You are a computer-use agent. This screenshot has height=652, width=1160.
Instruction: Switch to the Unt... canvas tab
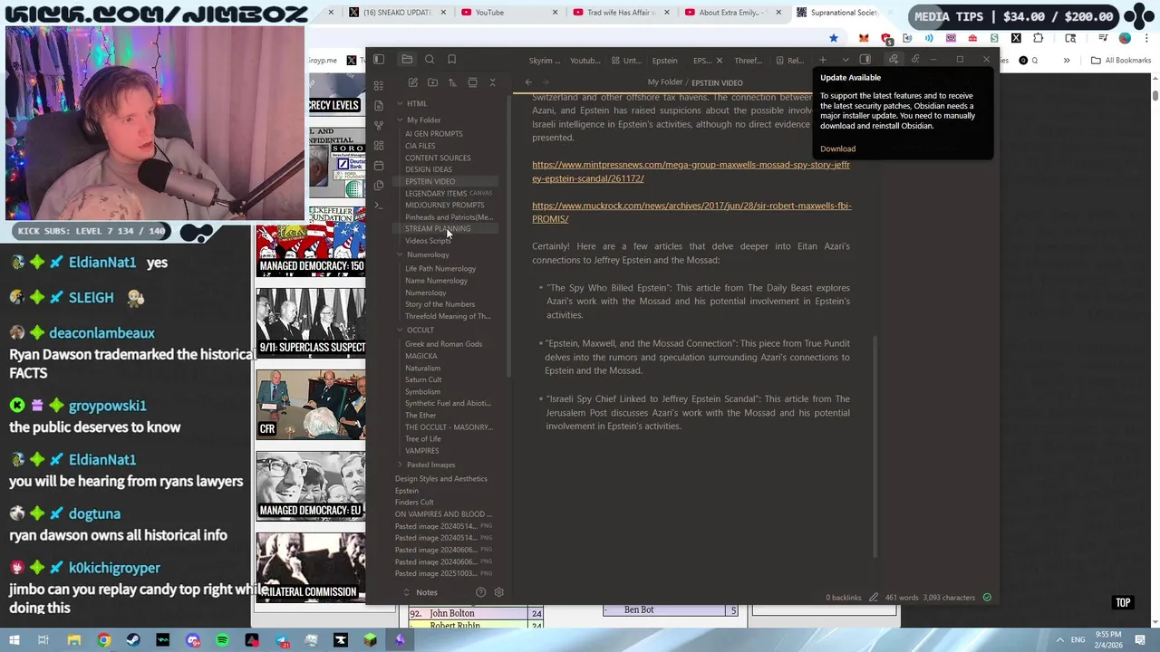(x=626, y=61)
